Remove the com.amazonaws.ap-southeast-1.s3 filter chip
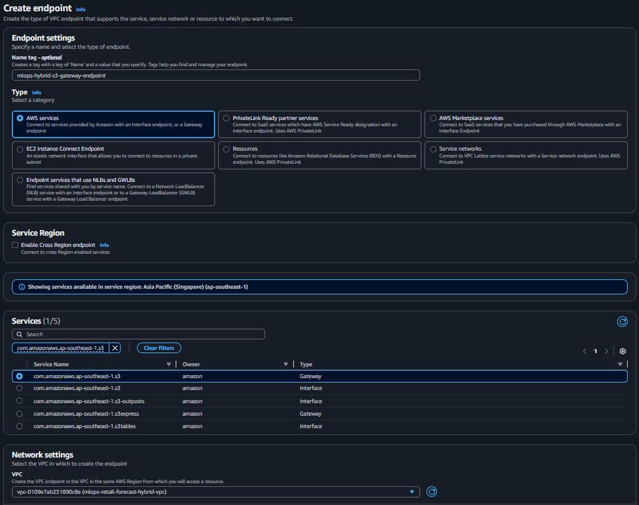This screenshot has width=639, height=505. [114, 347]
